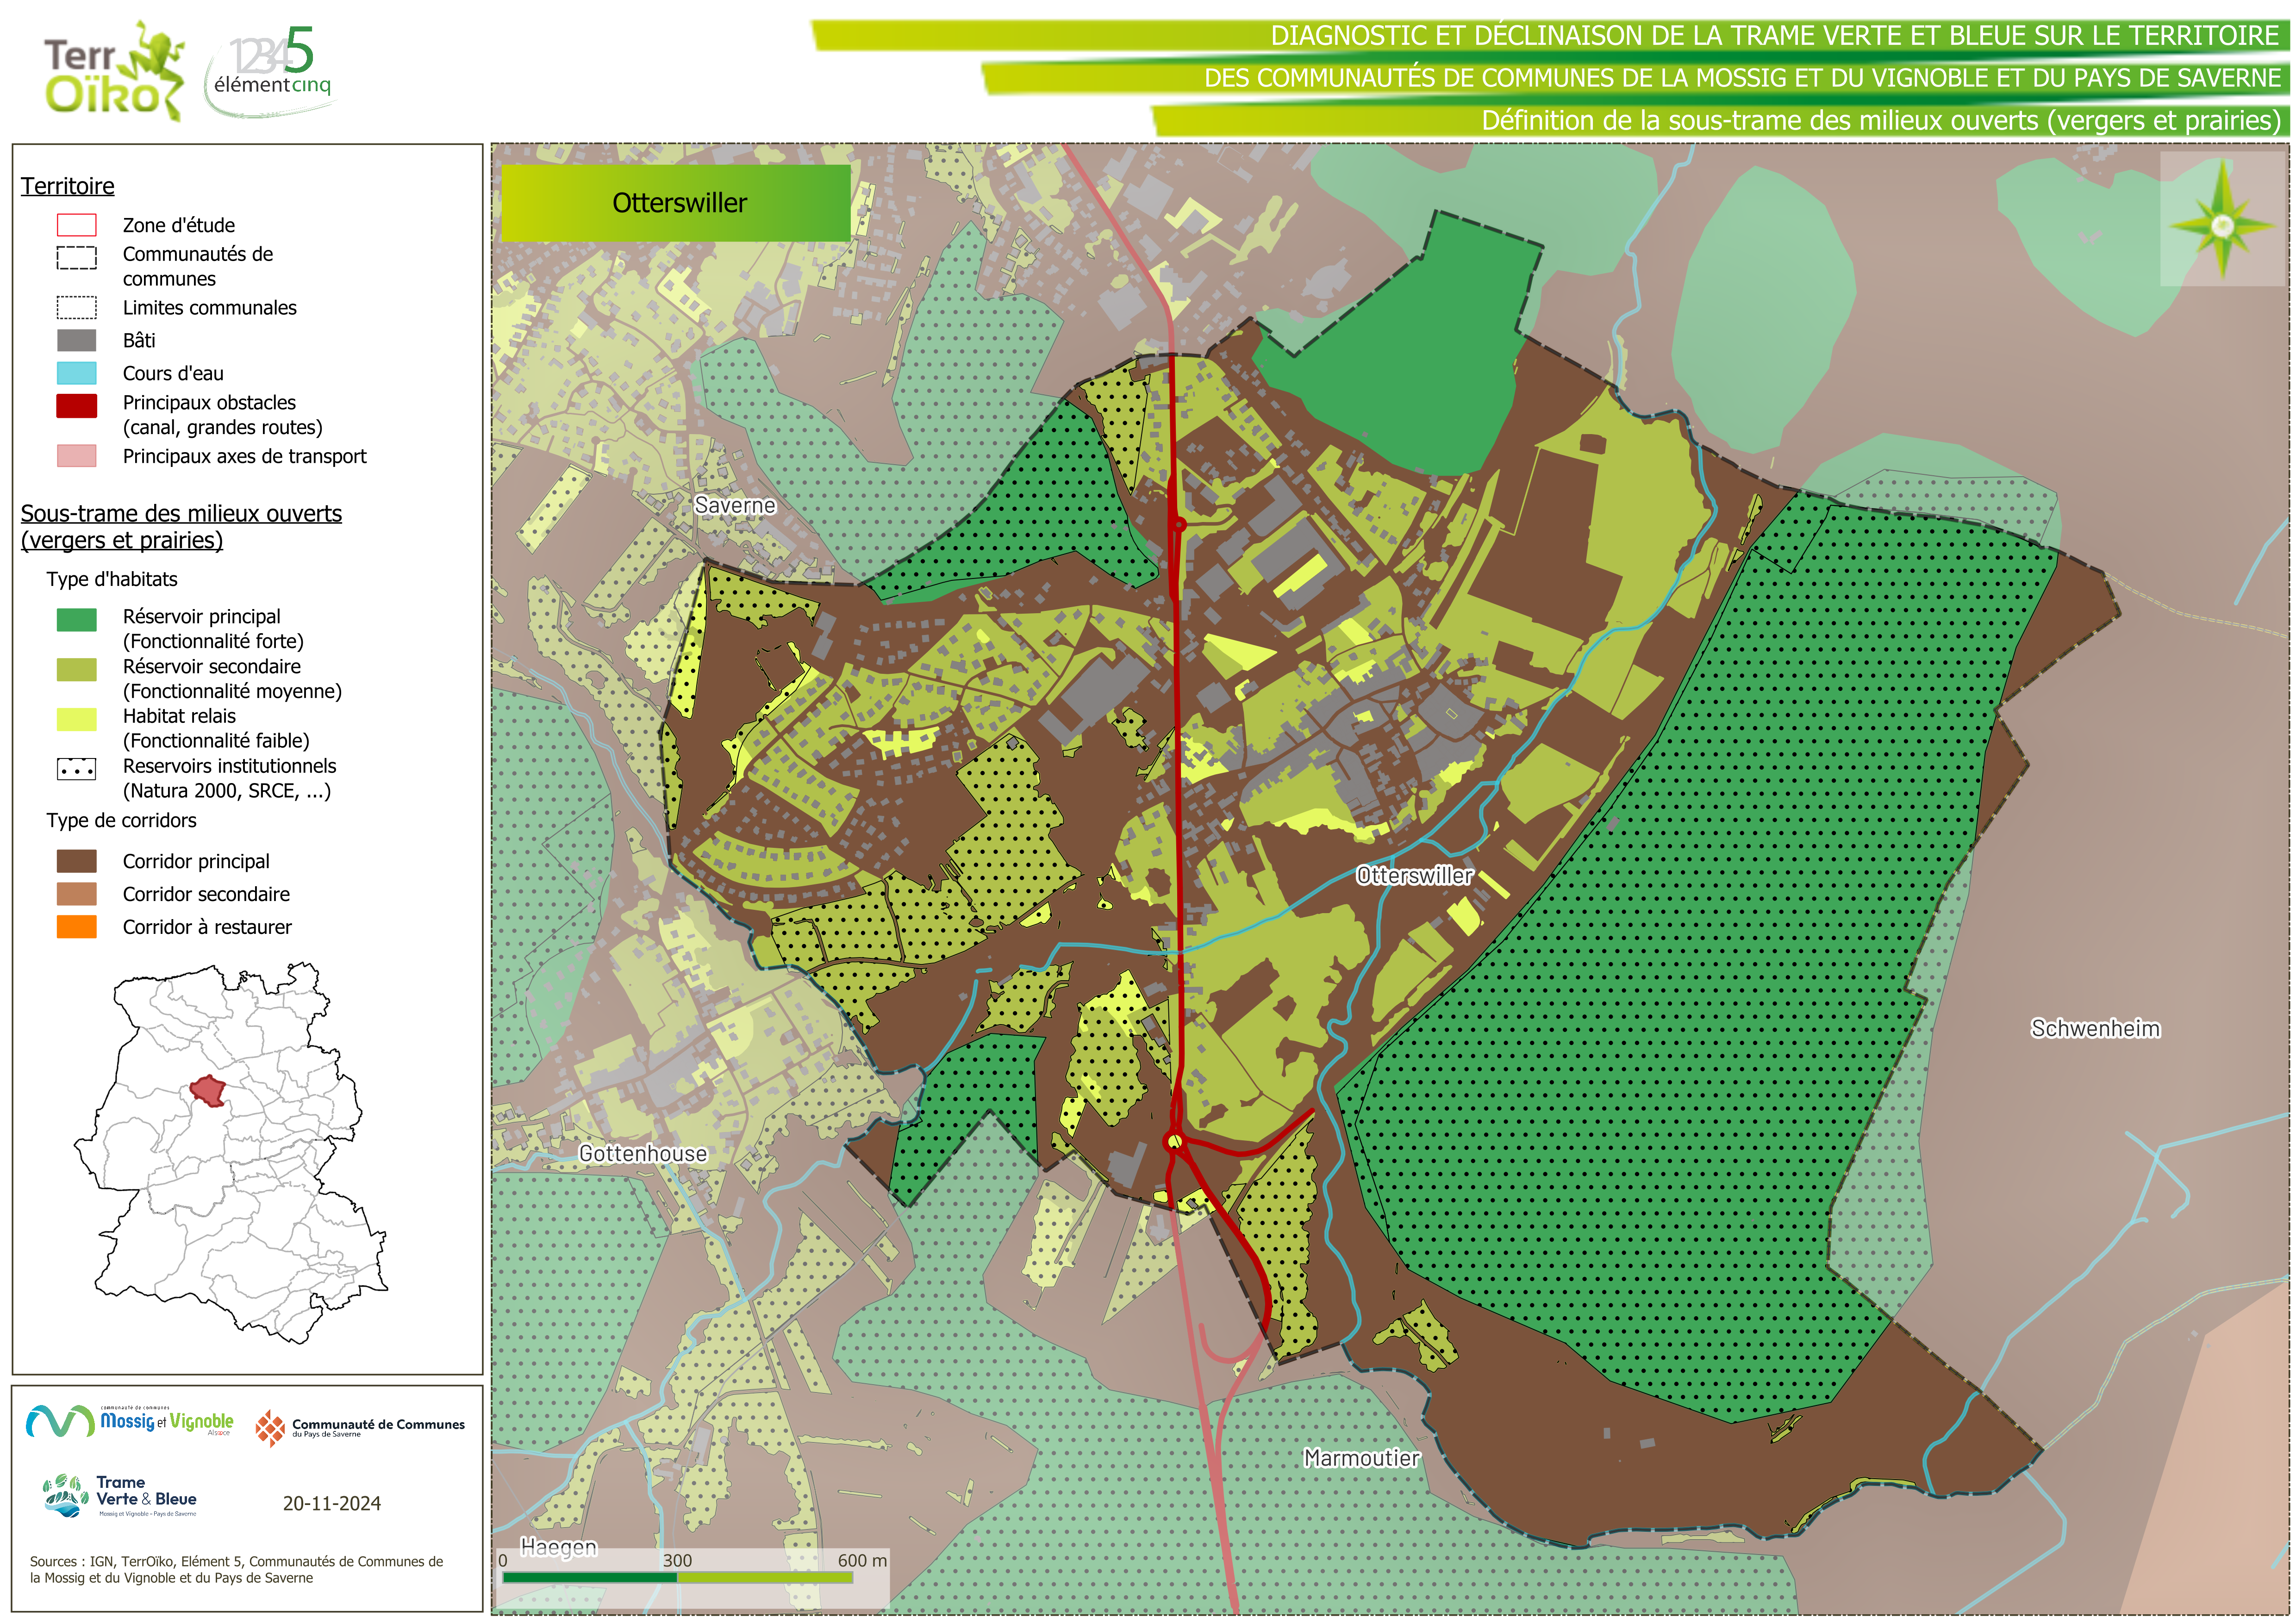The height and width of the screenshot is (1623, 2296).
Task: Click the orange Corridor à restaurer swatch
Action: (x=76, y=927)
